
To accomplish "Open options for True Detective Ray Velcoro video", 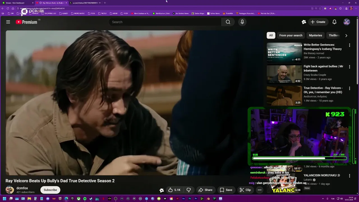I will 349,88.
